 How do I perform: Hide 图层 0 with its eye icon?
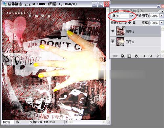pos(113,42)
